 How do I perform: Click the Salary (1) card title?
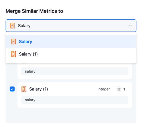pos(39,89)
